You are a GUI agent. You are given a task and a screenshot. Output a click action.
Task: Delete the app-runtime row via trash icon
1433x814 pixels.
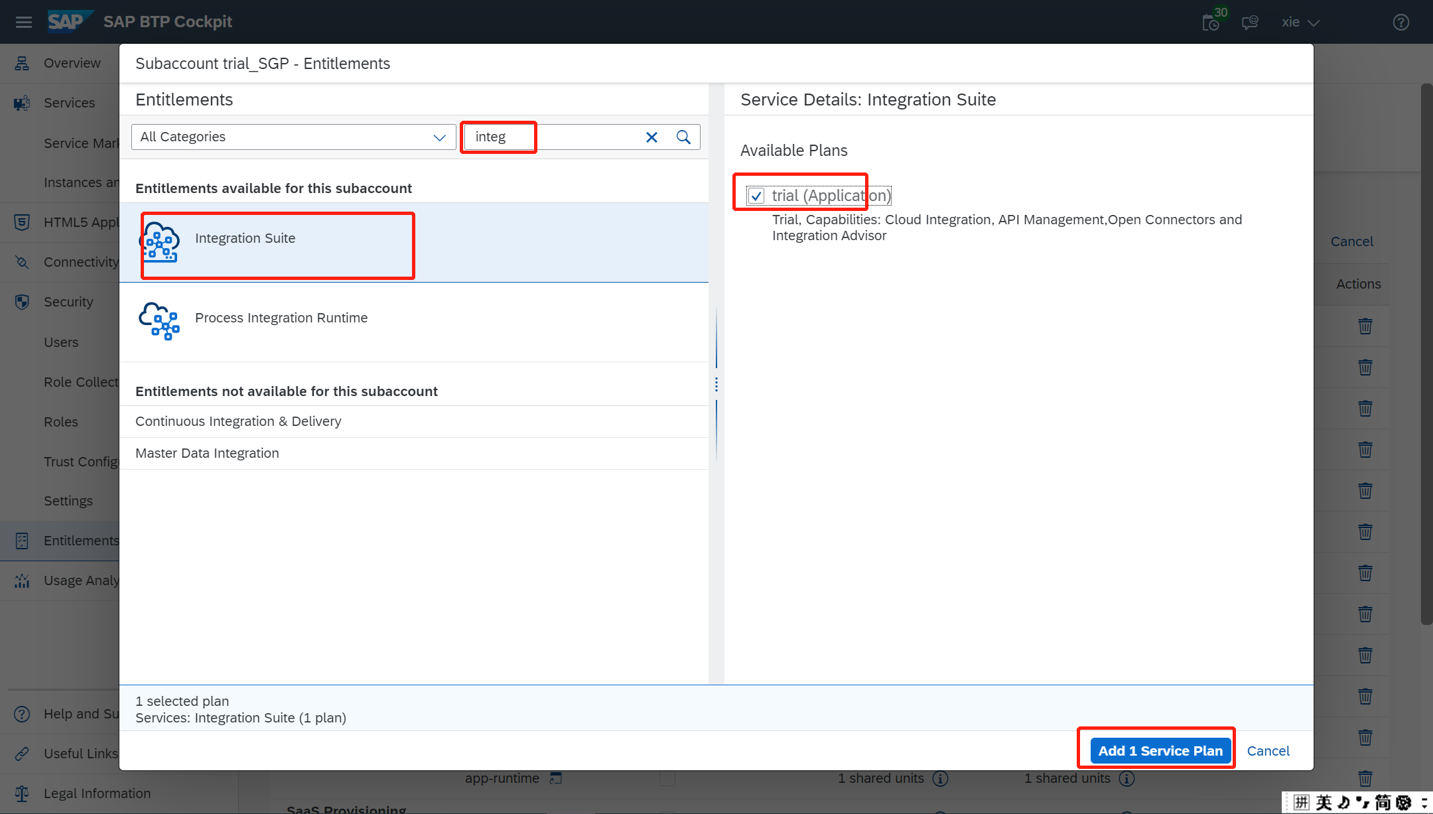[1365, 778]
